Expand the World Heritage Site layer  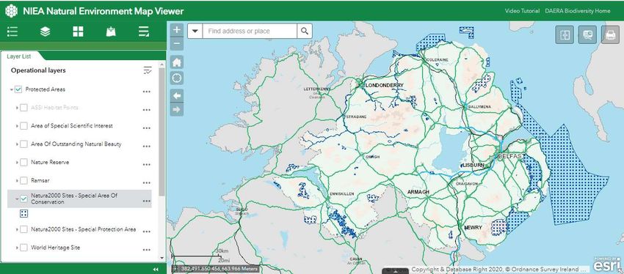(x=17, y=248)
